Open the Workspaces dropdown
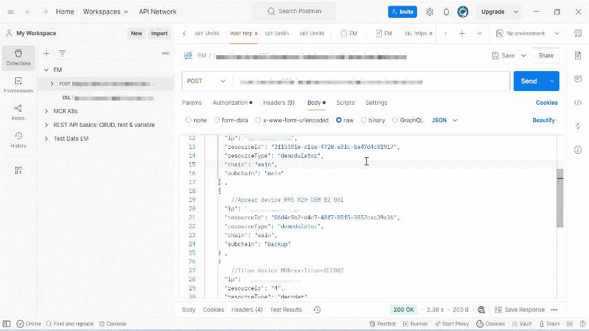Viewport: 589px width, 331px height. coord(106,12)
